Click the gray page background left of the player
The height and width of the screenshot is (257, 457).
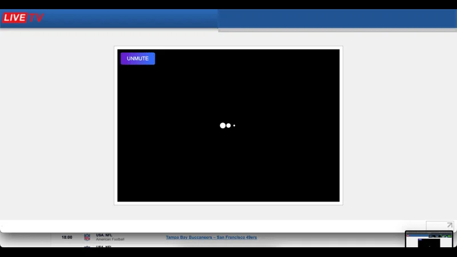pyautogui.click(x=57, y=126)
